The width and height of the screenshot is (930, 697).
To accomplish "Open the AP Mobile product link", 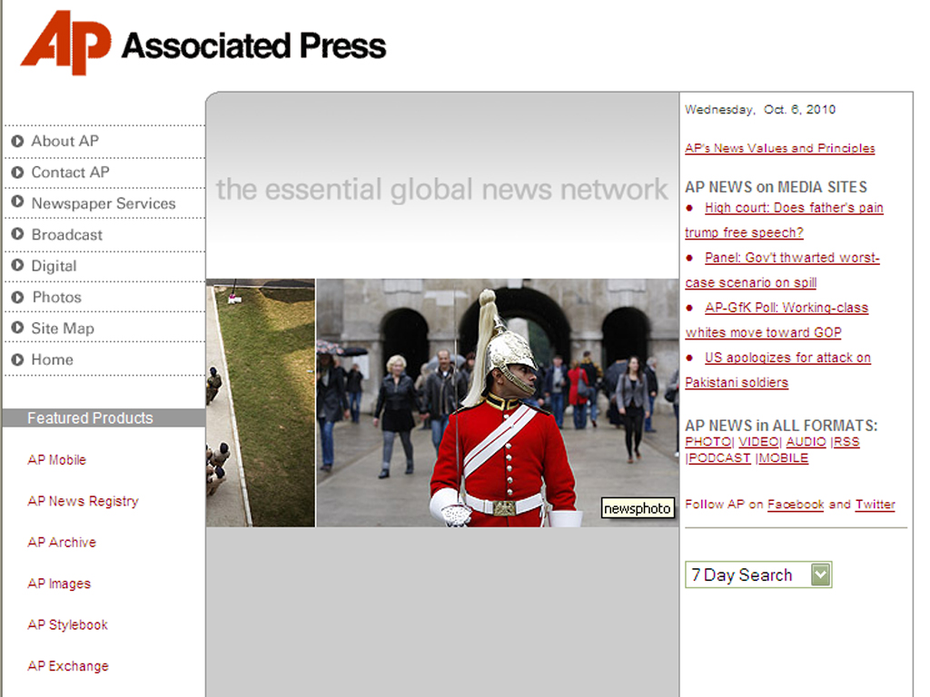I will tap(56, 460).
